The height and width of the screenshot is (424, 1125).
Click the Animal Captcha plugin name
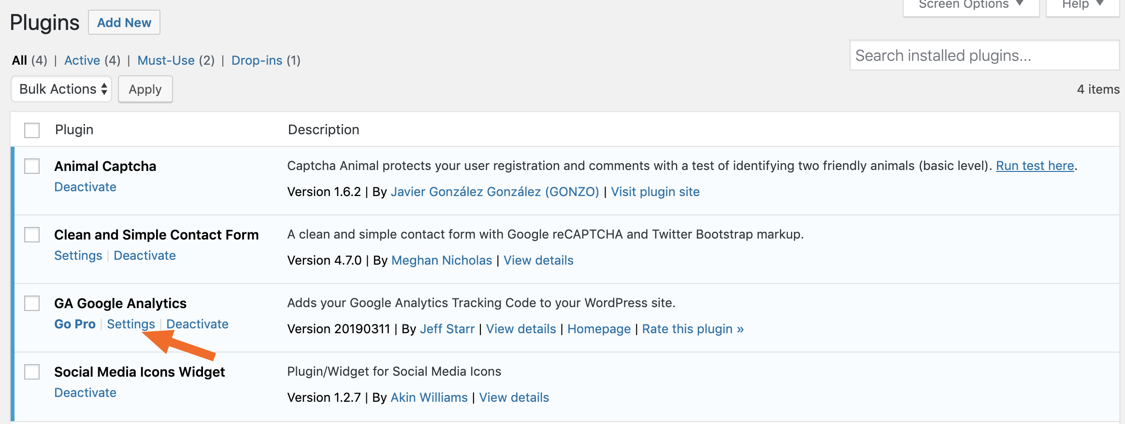[105, 166]
